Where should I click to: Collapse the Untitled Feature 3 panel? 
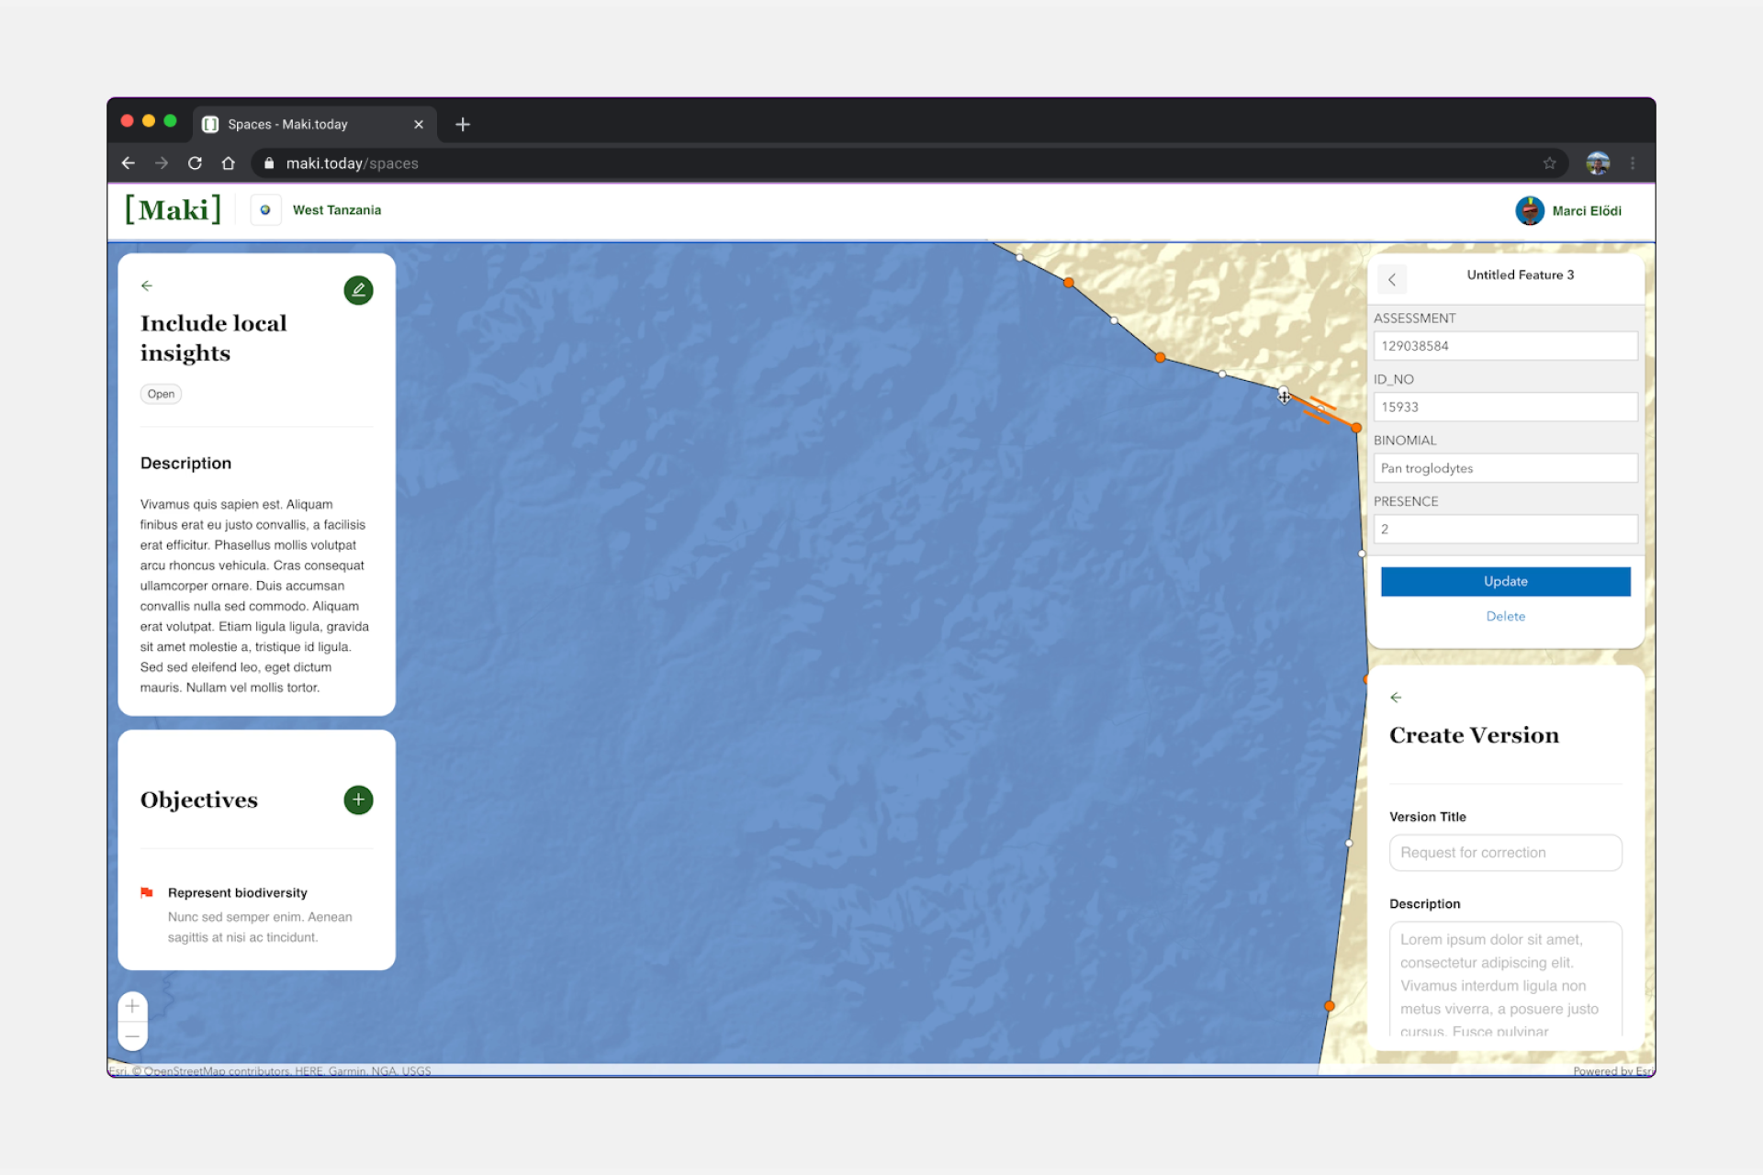point(1392,280)
